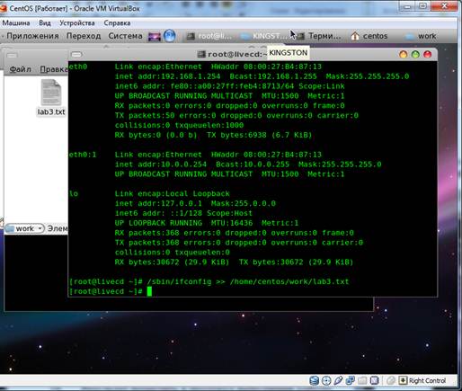Image resolution: width=462 pixels, height=391 pixels.
Task: Switch to Терми... taskbar window
Action: (318, 36)
